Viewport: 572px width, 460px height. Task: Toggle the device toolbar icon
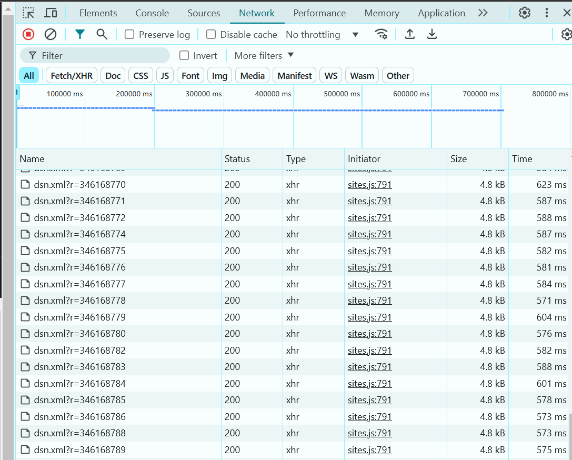(51, 13)
